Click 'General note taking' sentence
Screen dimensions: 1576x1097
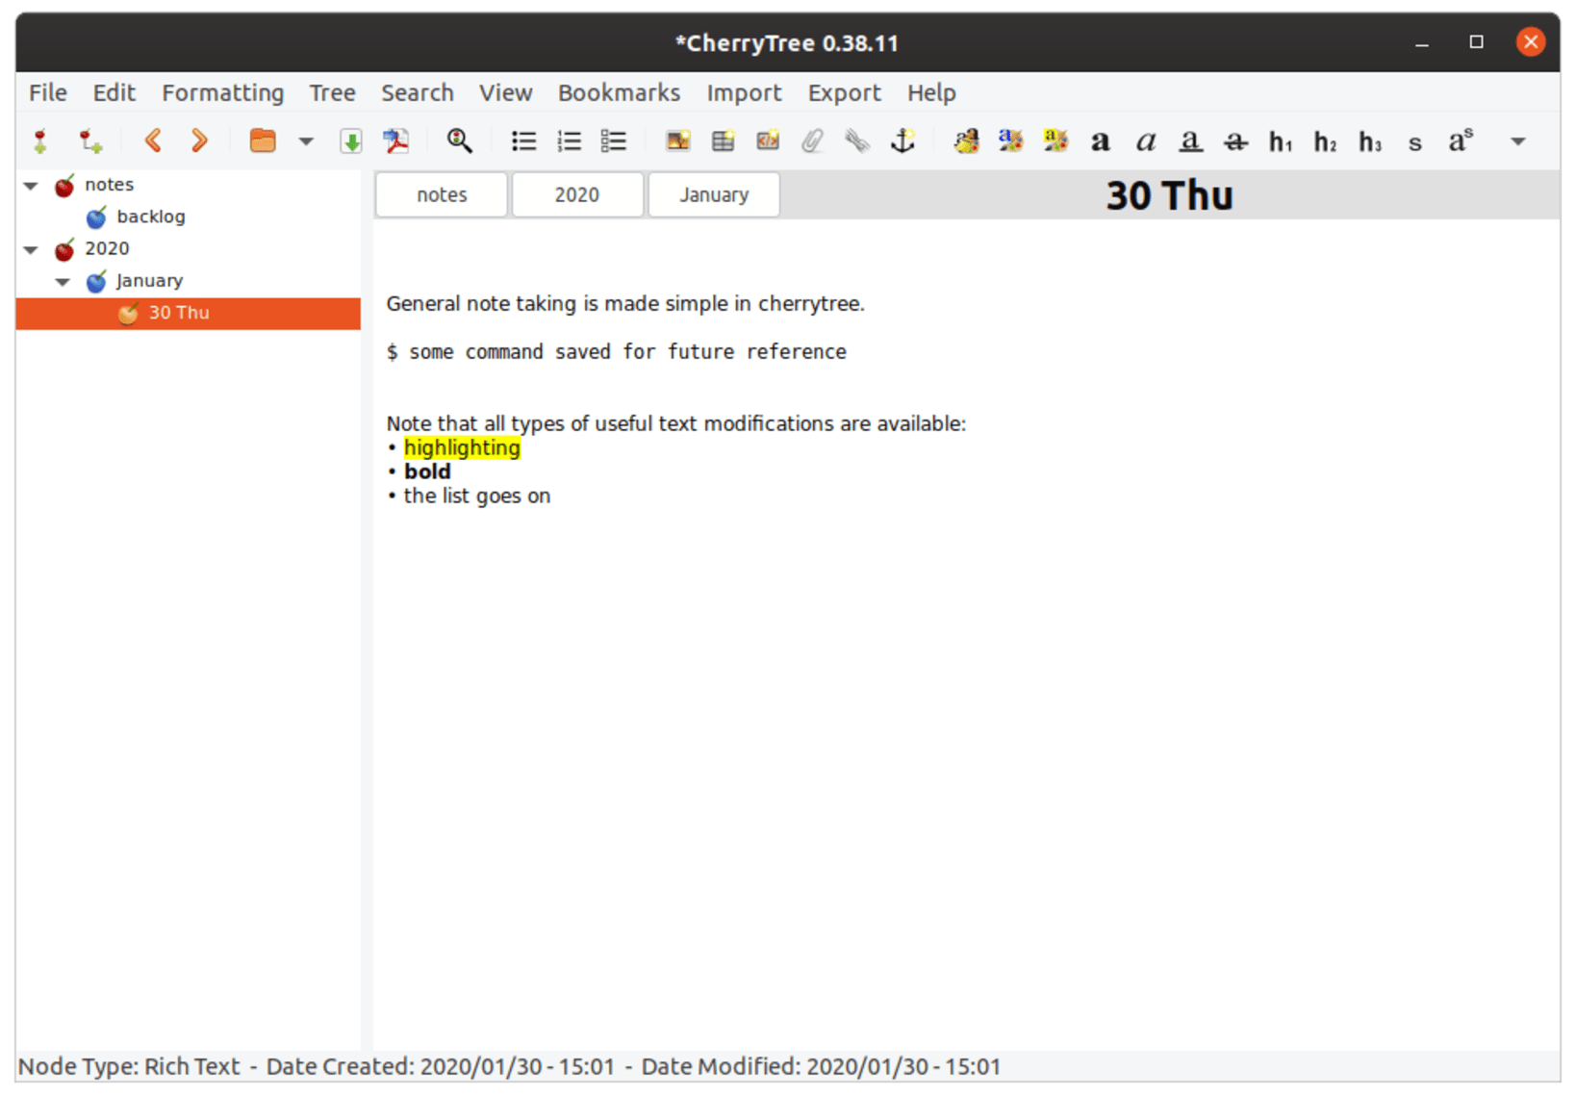(x=625, y=303)
